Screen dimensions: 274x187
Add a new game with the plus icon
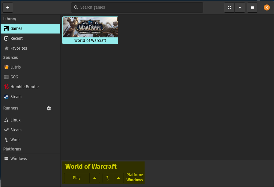pyautogui.click(x=7, y=7)
